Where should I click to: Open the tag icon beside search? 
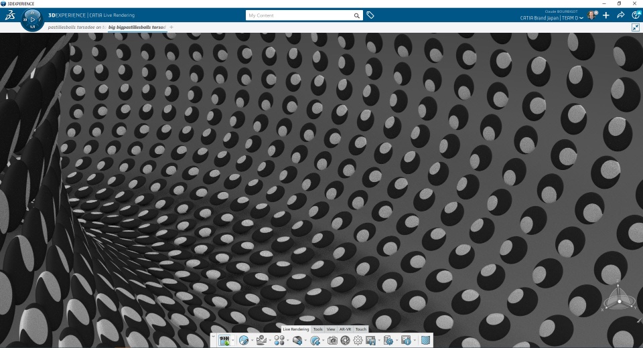click(x=370, y=15)
